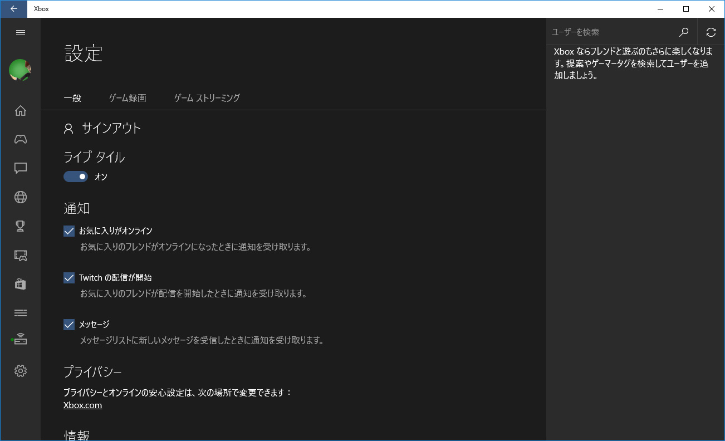Open the hamburger navigation menu

coord(21,32)
